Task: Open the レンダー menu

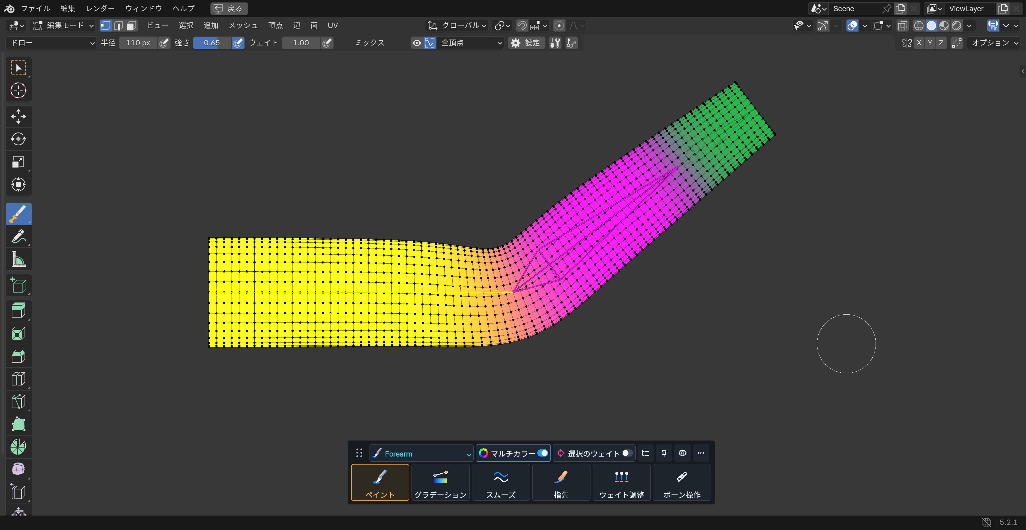Action: click(100, 8)
